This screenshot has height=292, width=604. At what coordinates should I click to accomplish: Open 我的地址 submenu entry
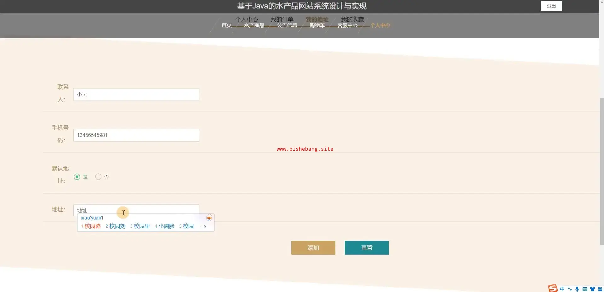(317, 19)
